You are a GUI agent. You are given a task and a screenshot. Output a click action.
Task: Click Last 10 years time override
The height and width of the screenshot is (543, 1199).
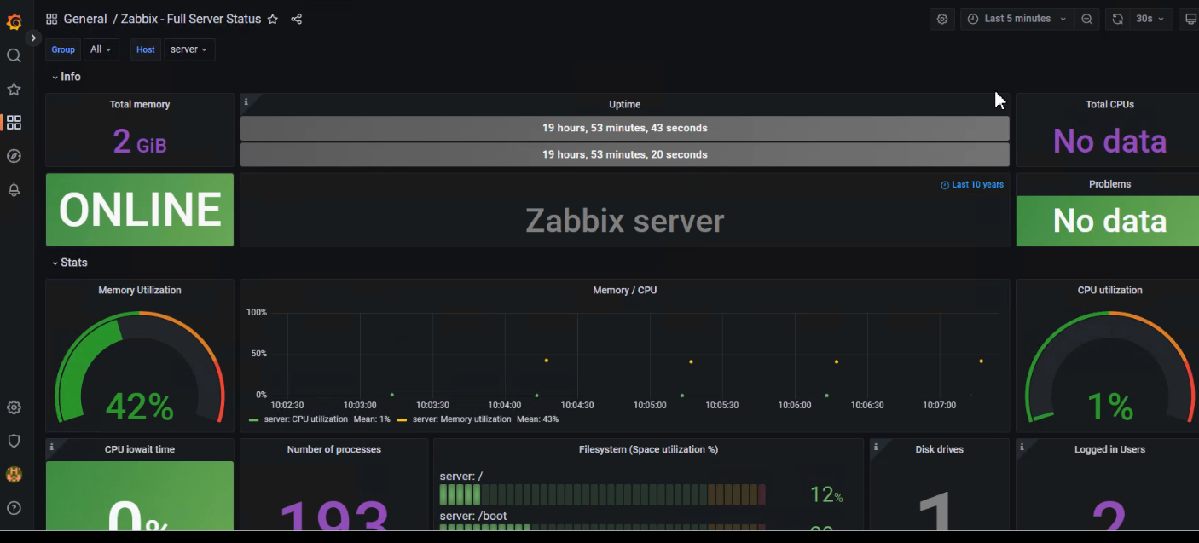[972, 185]
